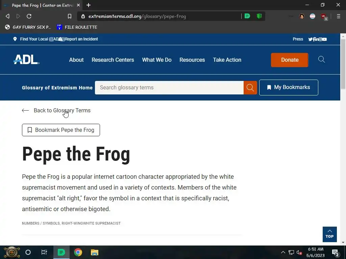Open ADL's YouTube channel

pyautogui.click(x=324, y=39)
